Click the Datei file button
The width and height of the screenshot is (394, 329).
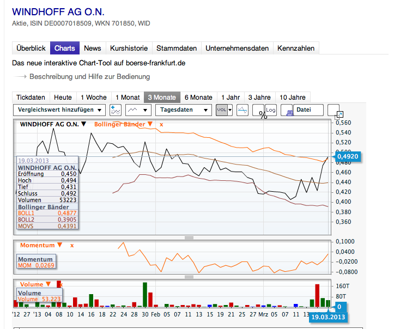tap(308, 110)
